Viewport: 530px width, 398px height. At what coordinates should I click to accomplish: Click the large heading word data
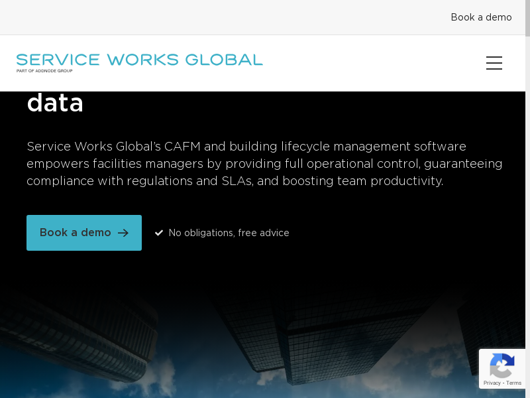click(x=55, y=103)
